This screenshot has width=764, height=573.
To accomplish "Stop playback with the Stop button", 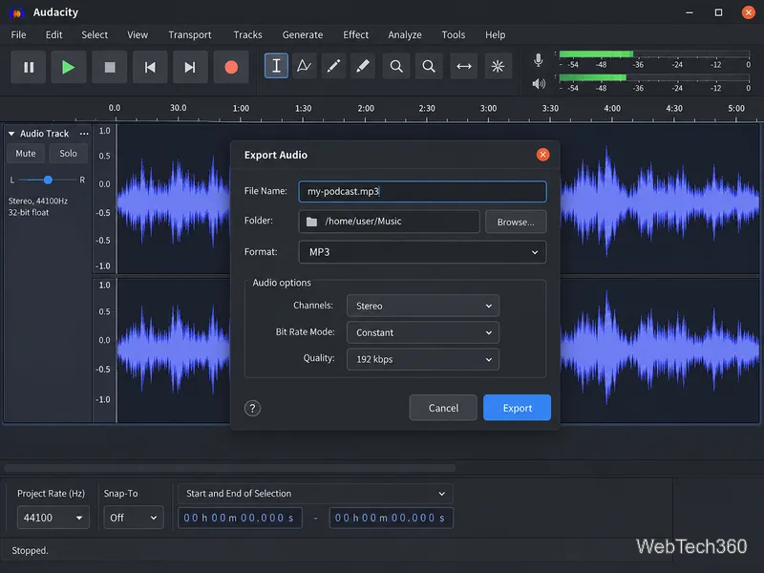I will pyautogui.click(x=110, y=67).
